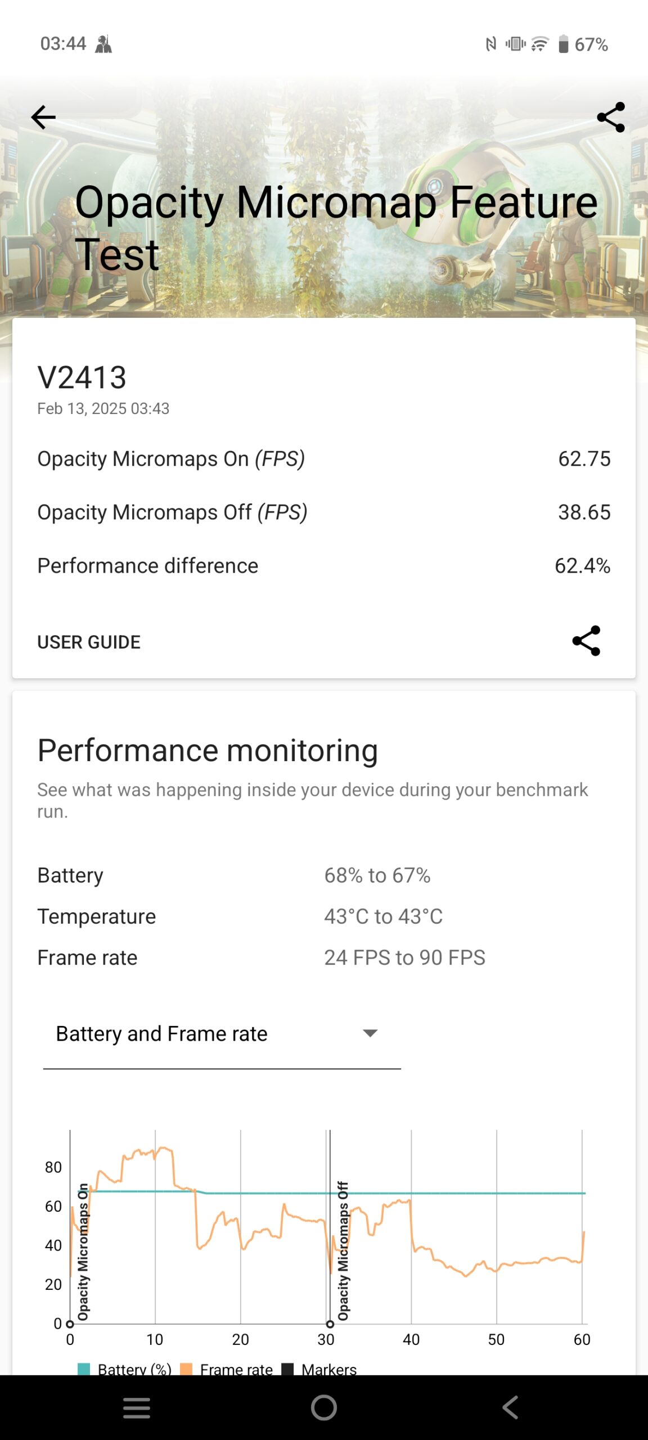Tap the share icon in header
The image size is (648, 1440).
point(611,118)
